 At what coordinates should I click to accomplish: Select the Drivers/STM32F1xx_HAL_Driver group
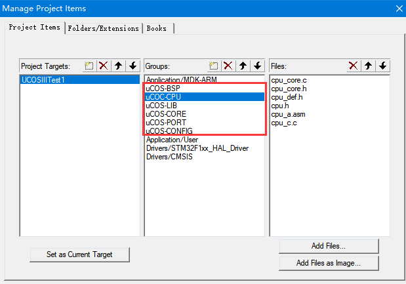pos(204,148)
